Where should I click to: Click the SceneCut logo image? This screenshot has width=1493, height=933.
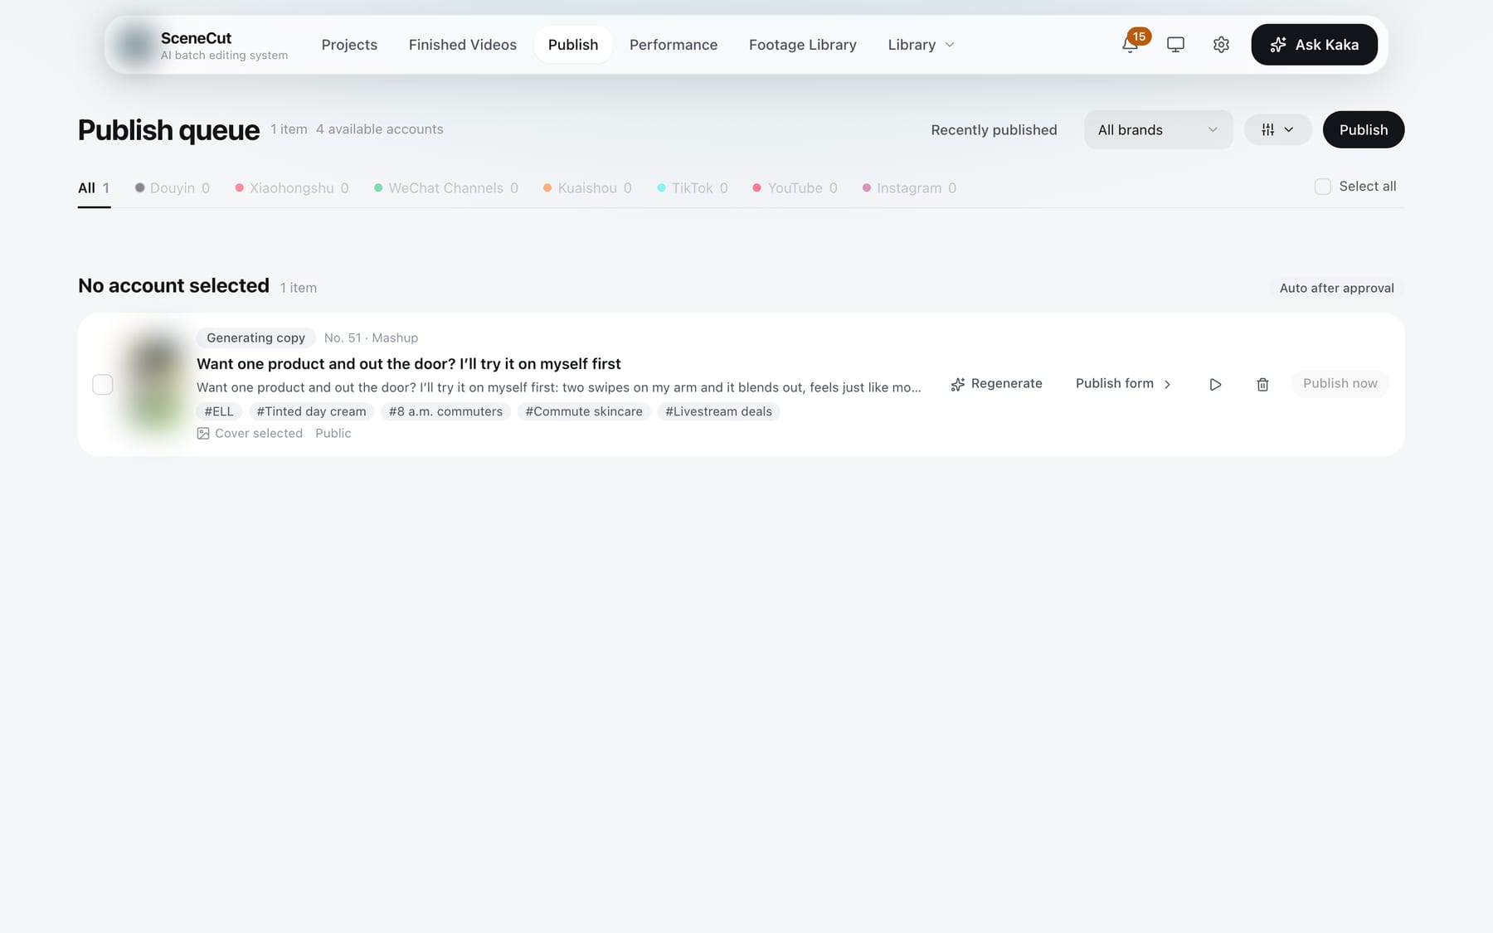pos(134,45)
